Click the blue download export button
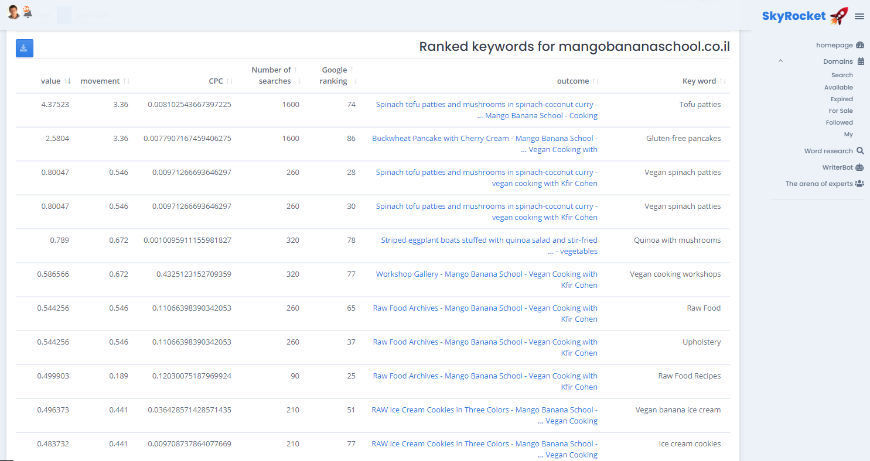The width and height of the screenshot is (870, 461). click(25, 48)
